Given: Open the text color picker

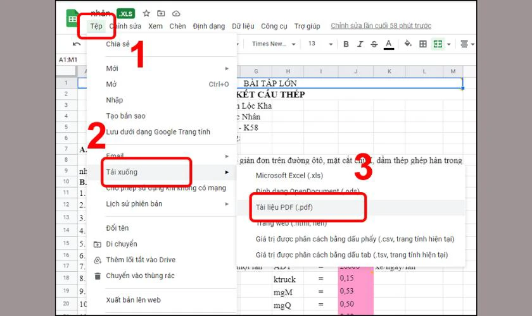Looking at the screenshot, I should [x=389, y=44].
